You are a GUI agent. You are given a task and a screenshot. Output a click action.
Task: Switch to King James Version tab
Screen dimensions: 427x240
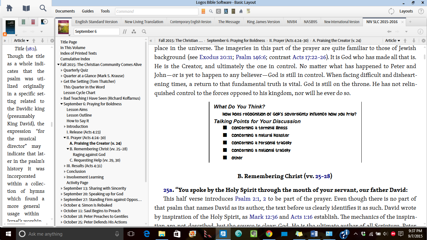(263, 22)
